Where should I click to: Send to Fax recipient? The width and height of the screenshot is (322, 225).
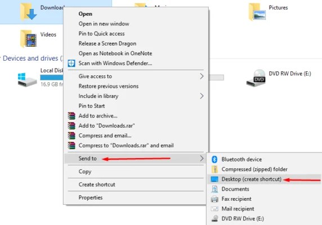coord(265,199)
